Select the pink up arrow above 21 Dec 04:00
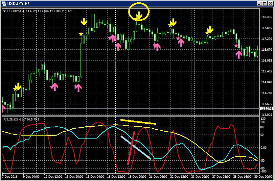The width and height of the screenshot is (275, 181). tap(157, 47)
